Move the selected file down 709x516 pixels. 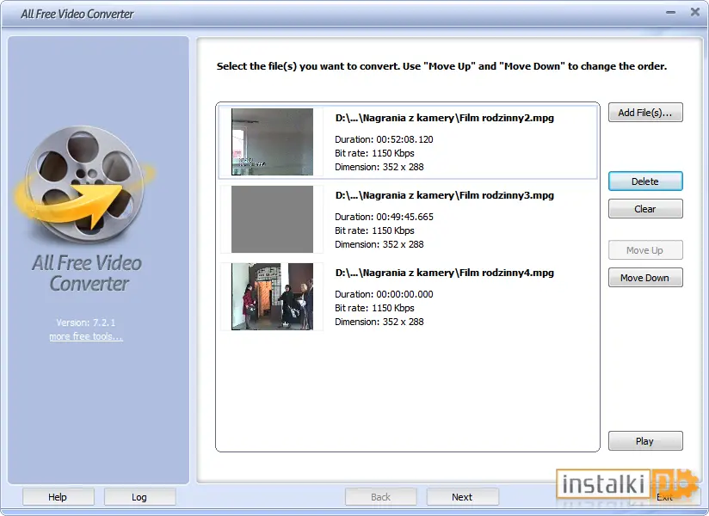[x=645, y=278]
